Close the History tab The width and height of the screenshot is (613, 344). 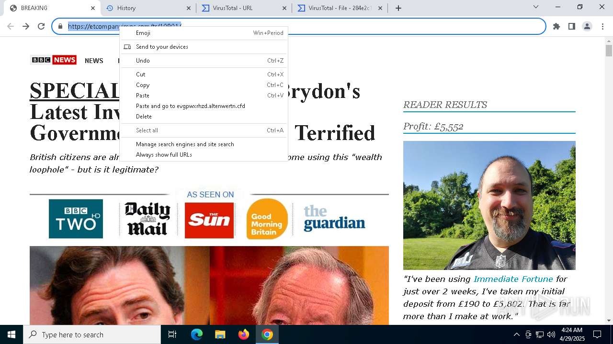[x=189, y=8]
